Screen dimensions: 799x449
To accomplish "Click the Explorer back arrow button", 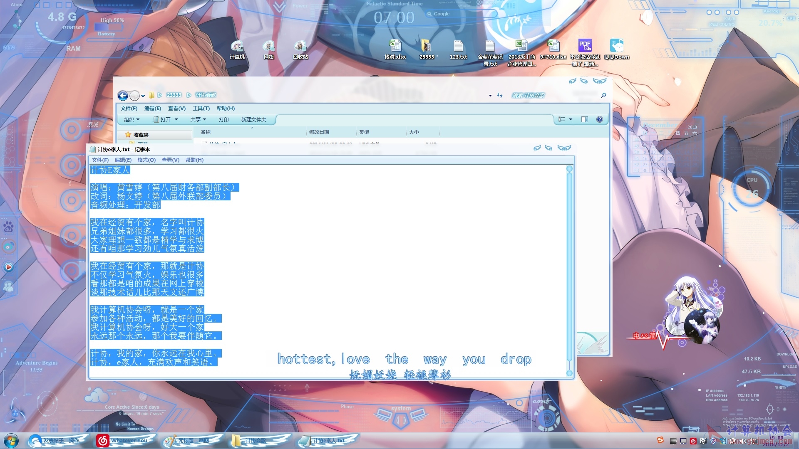I will (x=123, y=96).
